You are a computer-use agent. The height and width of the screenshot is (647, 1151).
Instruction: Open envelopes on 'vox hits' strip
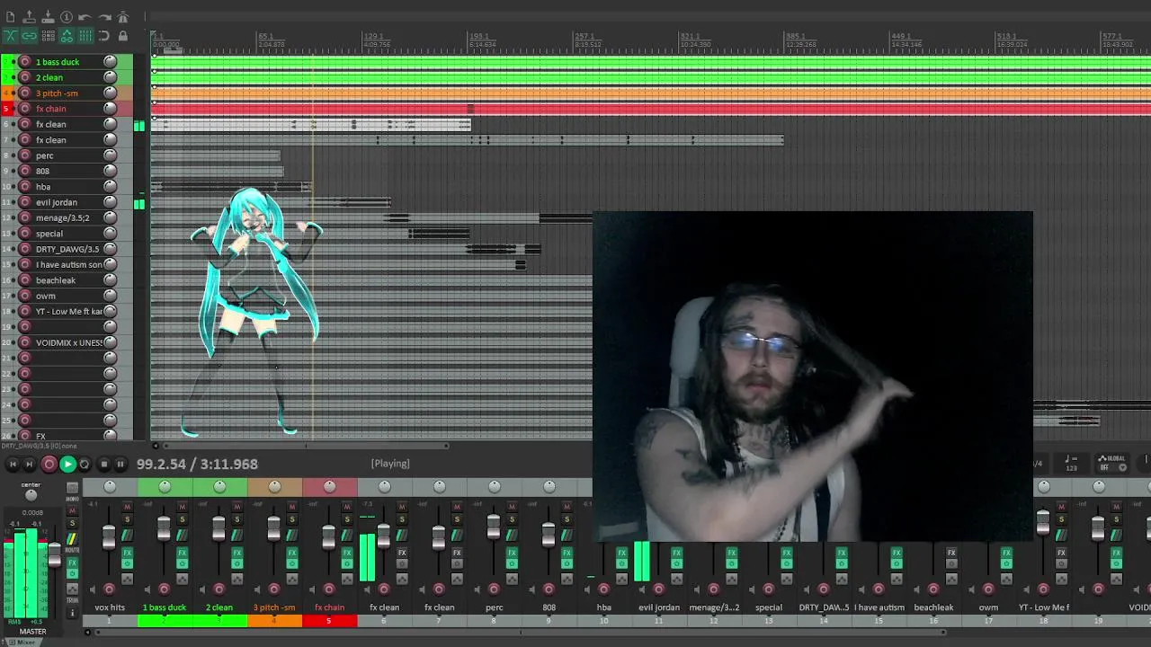click(127, 579)
